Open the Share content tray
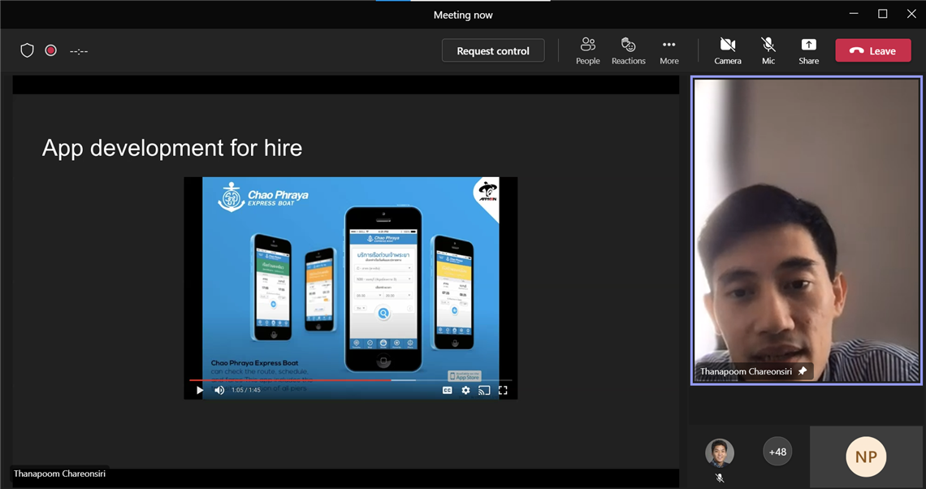The image size is (926, 489). 808,50
